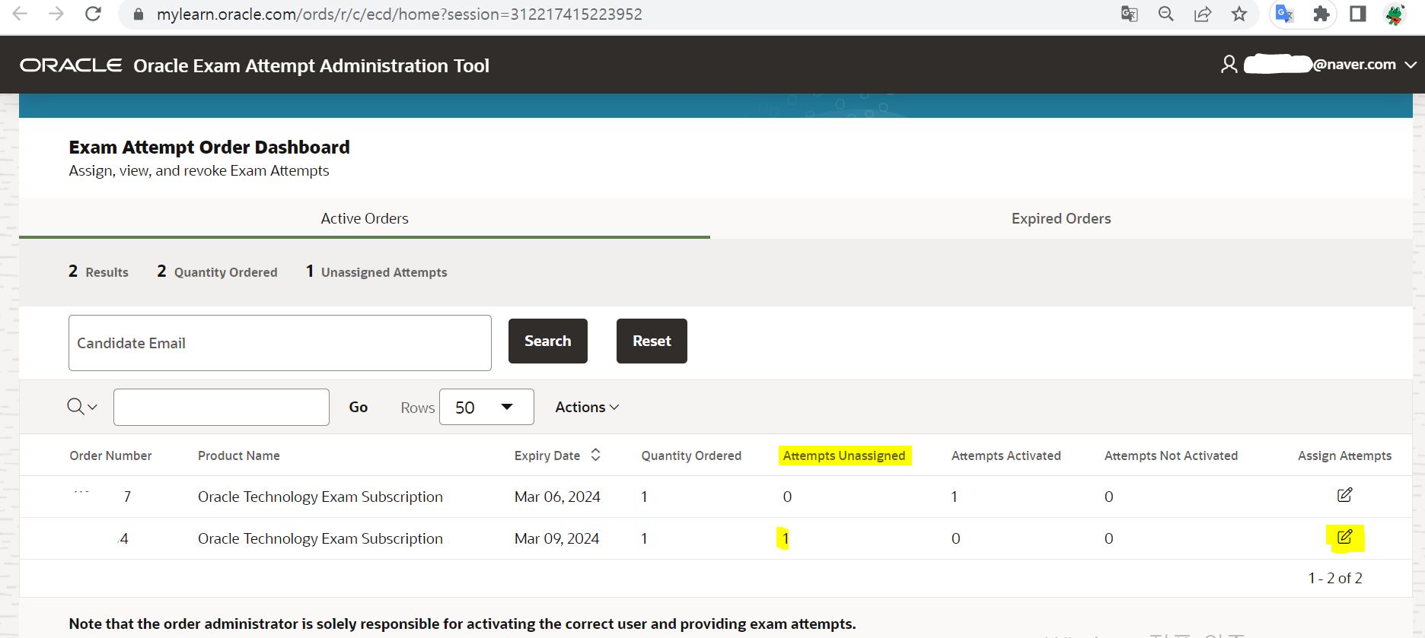Screen dimensions: 1425x638
Task: Click the Oracle logo in the header
Action: [71, 65]
